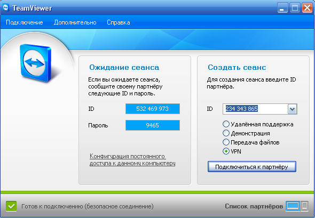
Task: Show partner list with wide panel icon
Action: coord(293,206)
